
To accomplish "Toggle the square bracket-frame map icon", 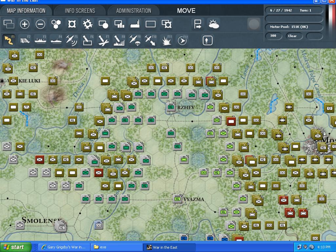I will coord(72,24).
